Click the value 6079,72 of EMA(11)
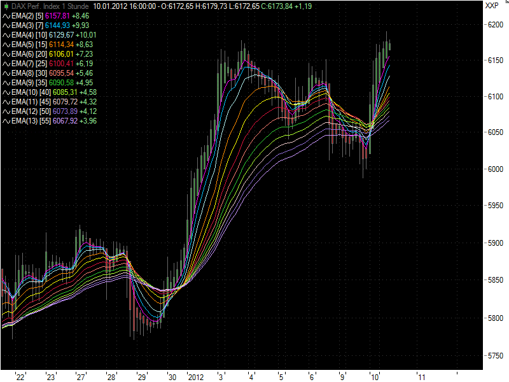This screenshot has height=382, width=509. pos(66,102)
